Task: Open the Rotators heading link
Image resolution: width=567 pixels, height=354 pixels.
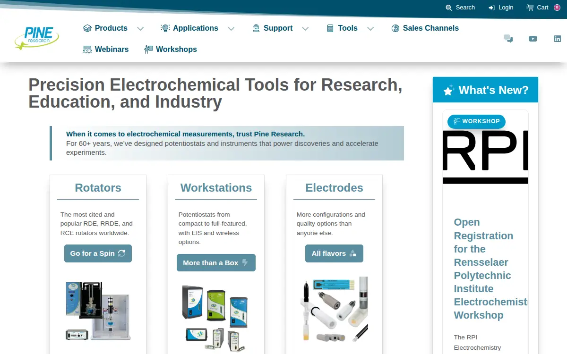Action: (x=98, y=188)
